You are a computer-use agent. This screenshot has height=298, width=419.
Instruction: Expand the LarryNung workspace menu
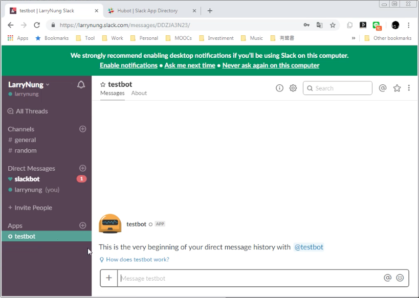point(29,85)
